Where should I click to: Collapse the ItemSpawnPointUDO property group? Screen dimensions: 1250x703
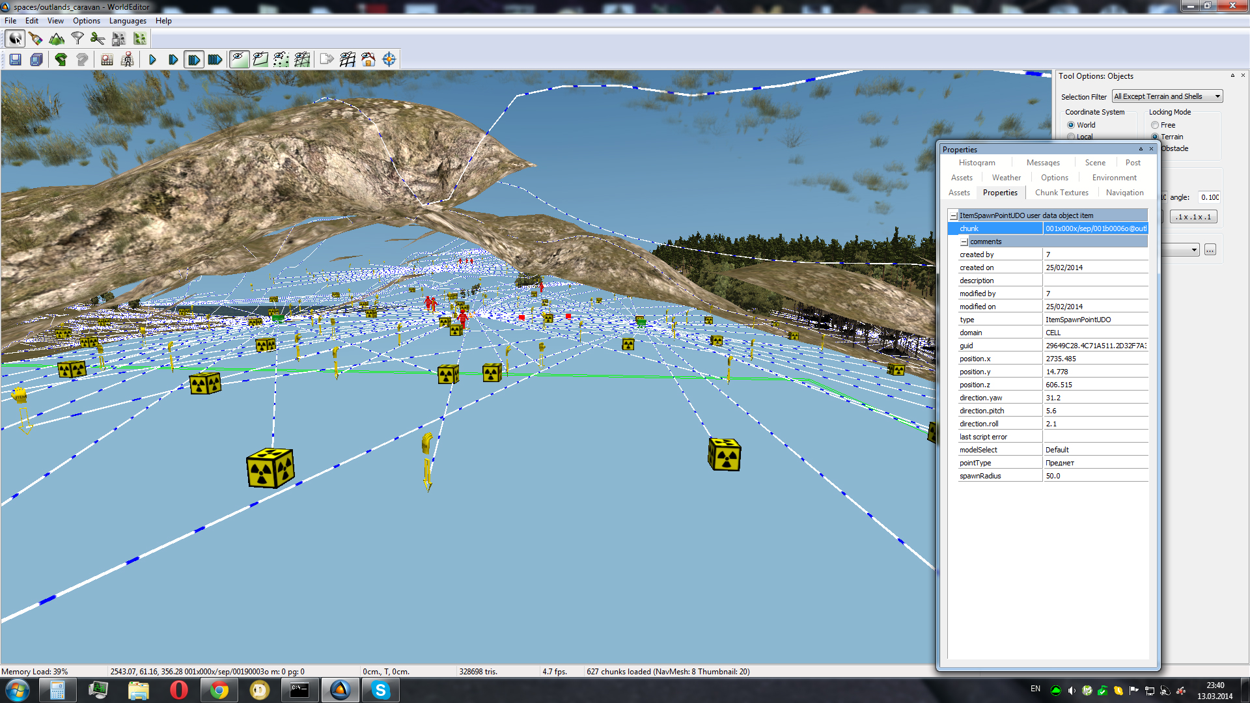pos(953,215)
